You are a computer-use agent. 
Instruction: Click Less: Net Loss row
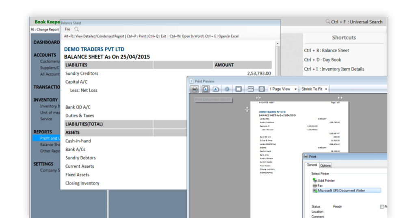(x=84, y=90)
